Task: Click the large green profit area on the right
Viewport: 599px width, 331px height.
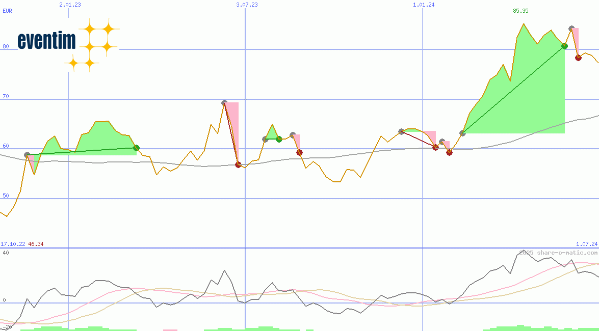Action: [x=530, y=102]
